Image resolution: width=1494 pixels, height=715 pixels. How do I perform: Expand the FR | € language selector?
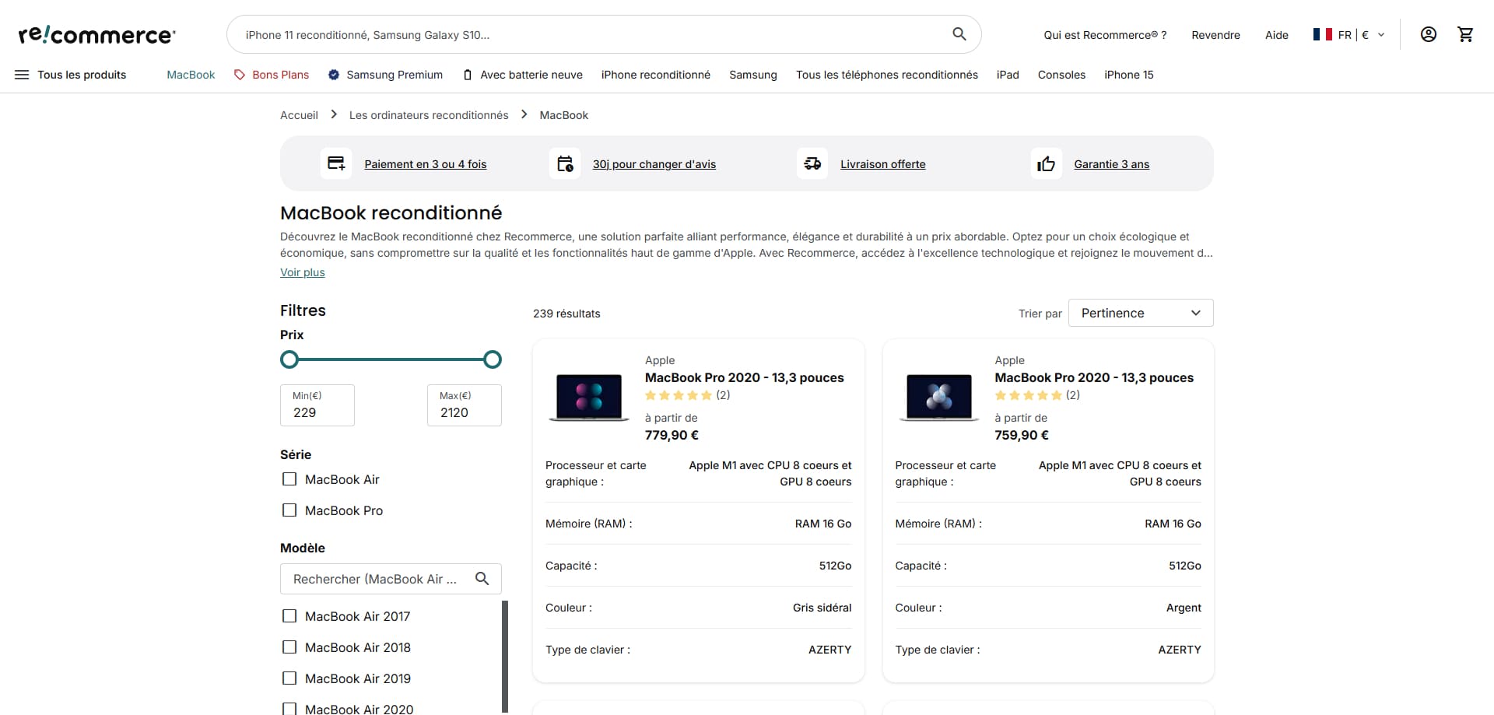pyautogui.click(x=1349, y=34)
